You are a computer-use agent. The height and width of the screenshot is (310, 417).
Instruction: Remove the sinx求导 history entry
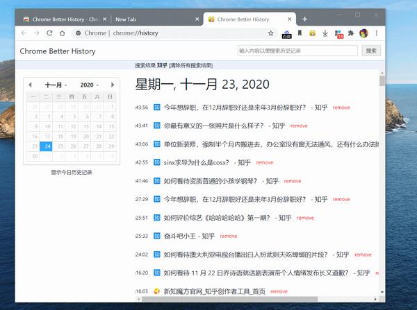coord(265,162)
